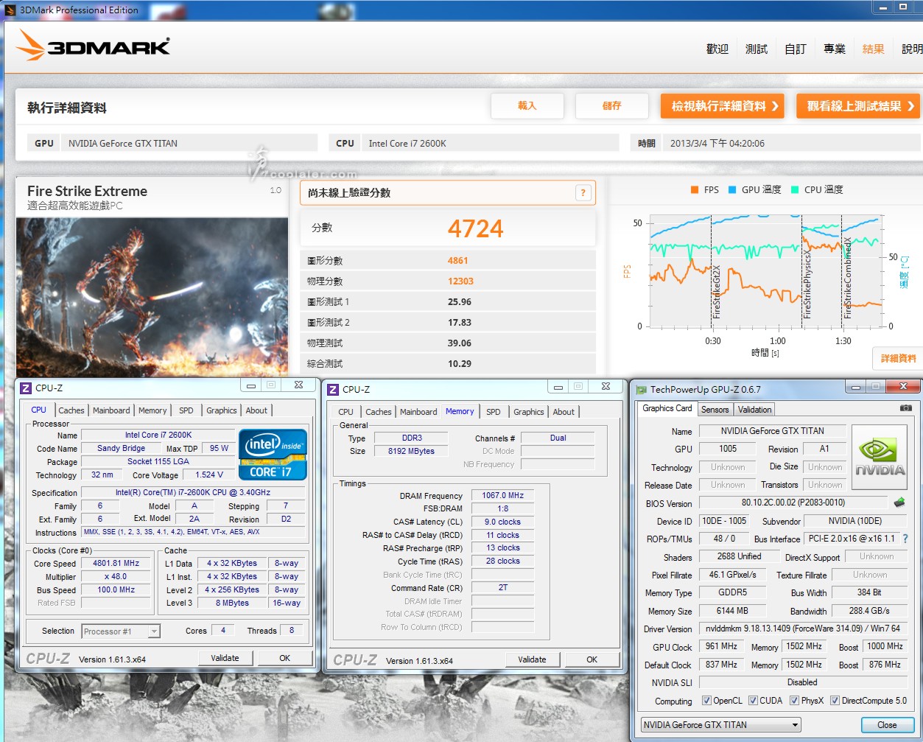
Task: Click the Z icon of the CPU-Z memory timings window
Action: point(333,389)
